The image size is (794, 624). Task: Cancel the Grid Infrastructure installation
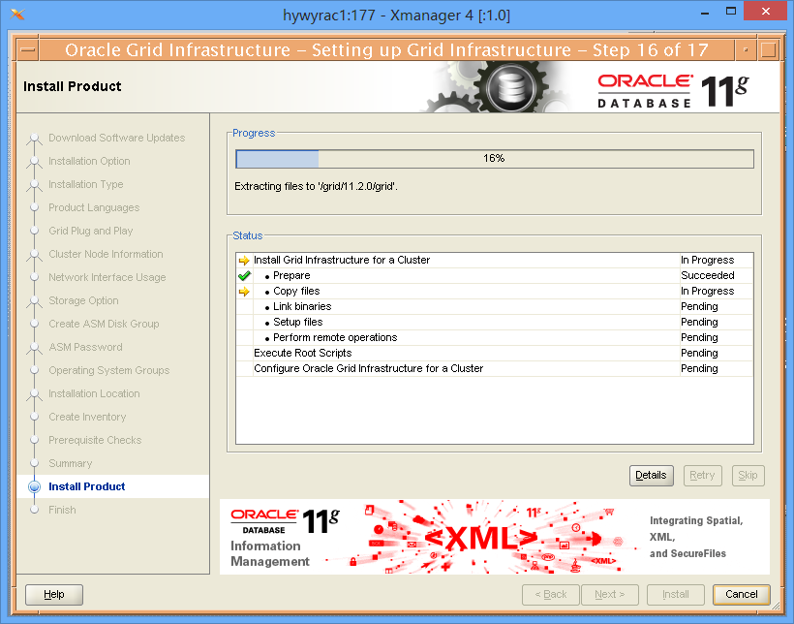click(742, 595)
